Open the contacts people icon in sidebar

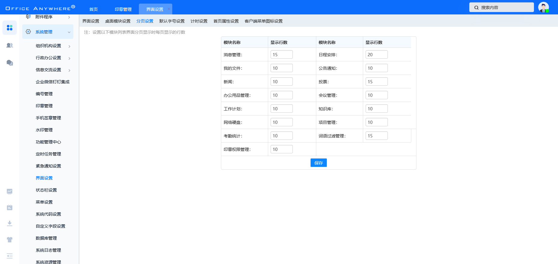[x=10, y=45]
